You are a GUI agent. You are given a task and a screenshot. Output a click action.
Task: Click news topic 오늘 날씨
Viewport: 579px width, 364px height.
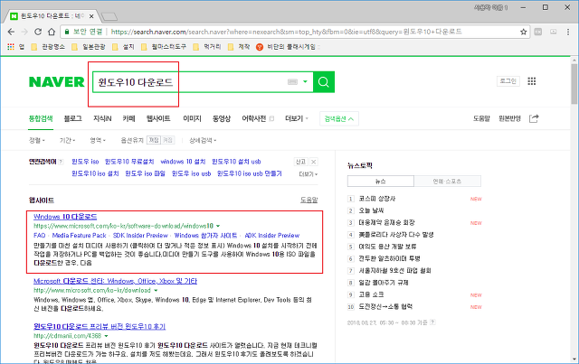pos(371,210)
